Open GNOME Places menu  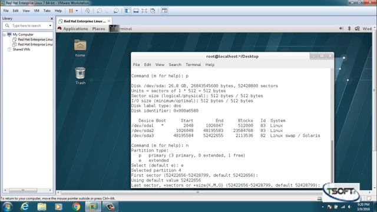click(x=98, y=29)
